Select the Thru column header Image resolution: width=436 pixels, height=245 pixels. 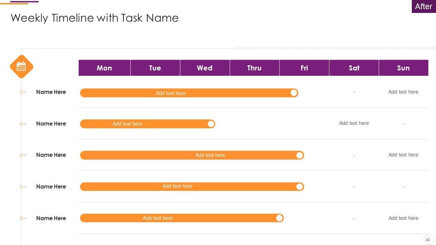pos(254,68)
